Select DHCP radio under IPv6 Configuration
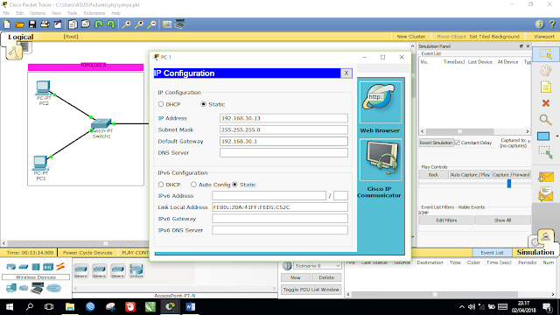Viewport: 560px width, 315px height. click(x=161, y=185)
